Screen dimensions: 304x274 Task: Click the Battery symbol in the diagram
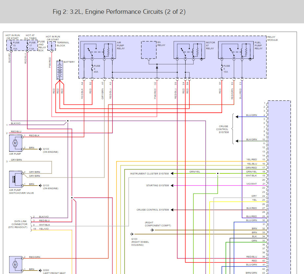[60, 70]
